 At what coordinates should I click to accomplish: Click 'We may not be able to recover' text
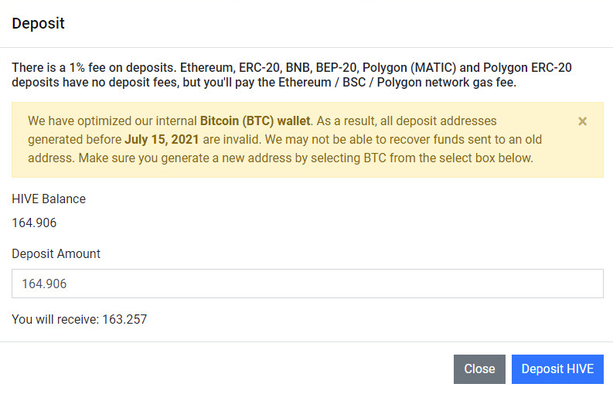tap(348, 140)
